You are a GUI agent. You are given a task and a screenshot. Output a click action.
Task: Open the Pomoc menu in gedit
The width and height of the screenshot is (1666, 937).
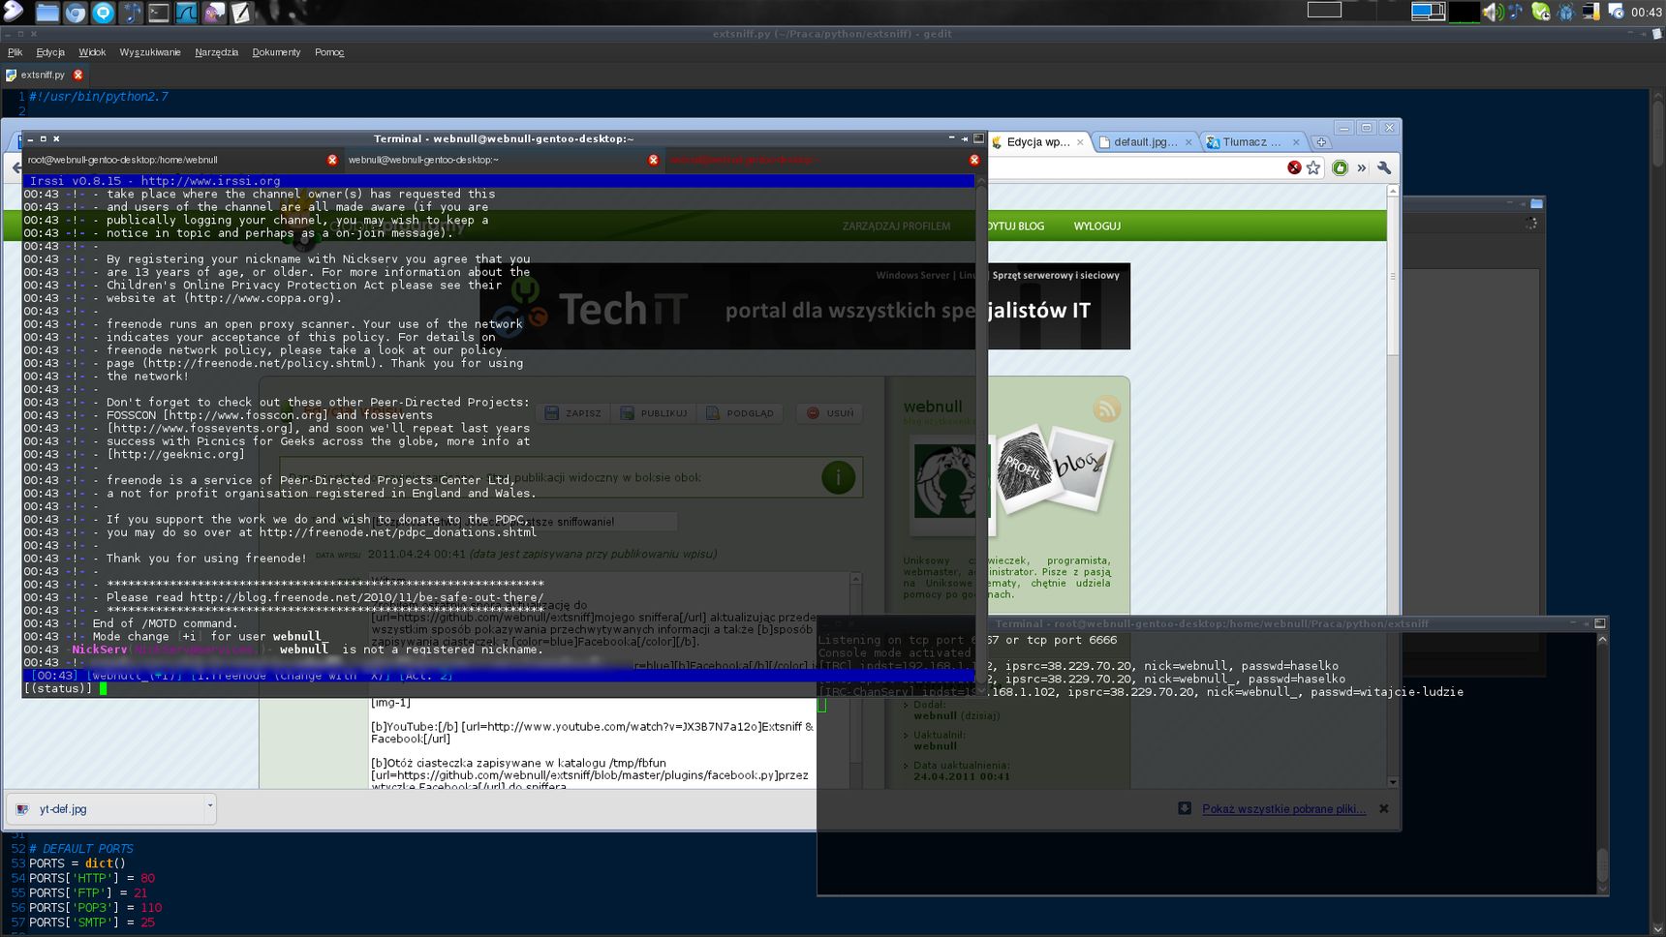(329, 52)
